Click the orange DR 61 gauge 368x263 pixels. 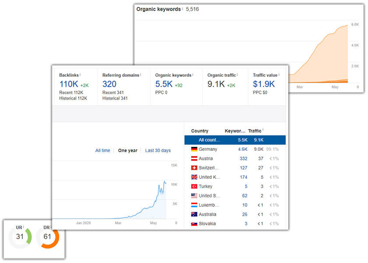tap(47, 237)
